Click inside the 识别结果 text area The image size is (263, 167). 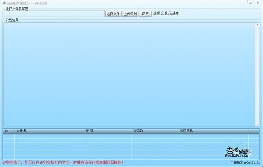point(129,75)
